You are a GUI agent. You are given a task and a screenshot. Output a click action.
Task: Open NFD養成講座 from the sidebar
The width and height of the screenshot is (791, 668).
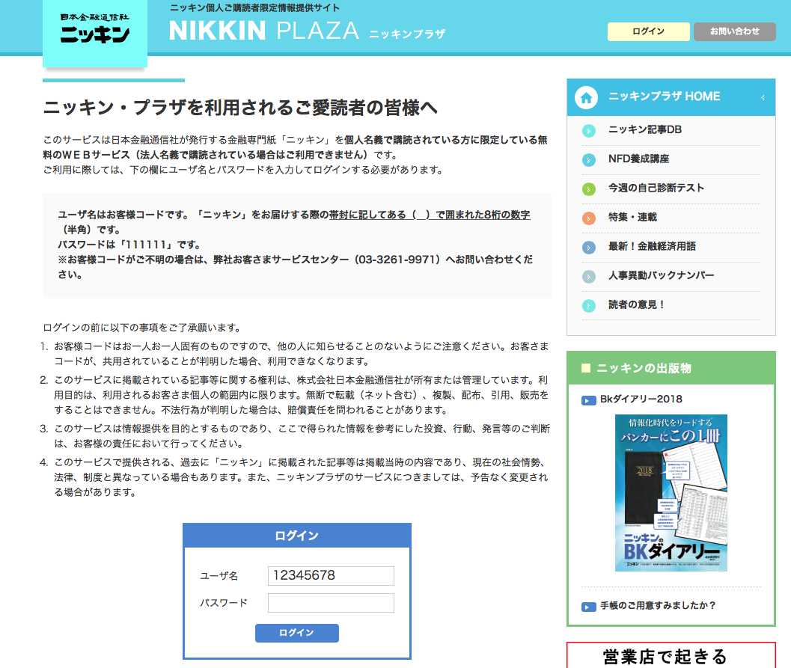(638, 159)
